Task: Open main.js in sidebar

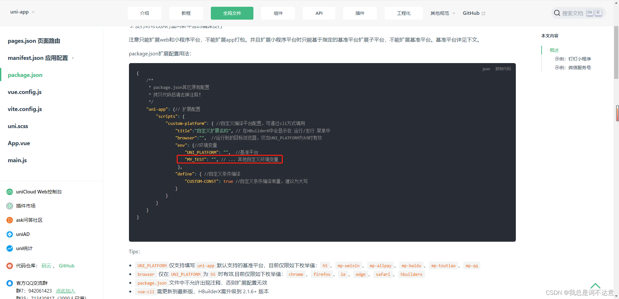Action: [17, 160]
